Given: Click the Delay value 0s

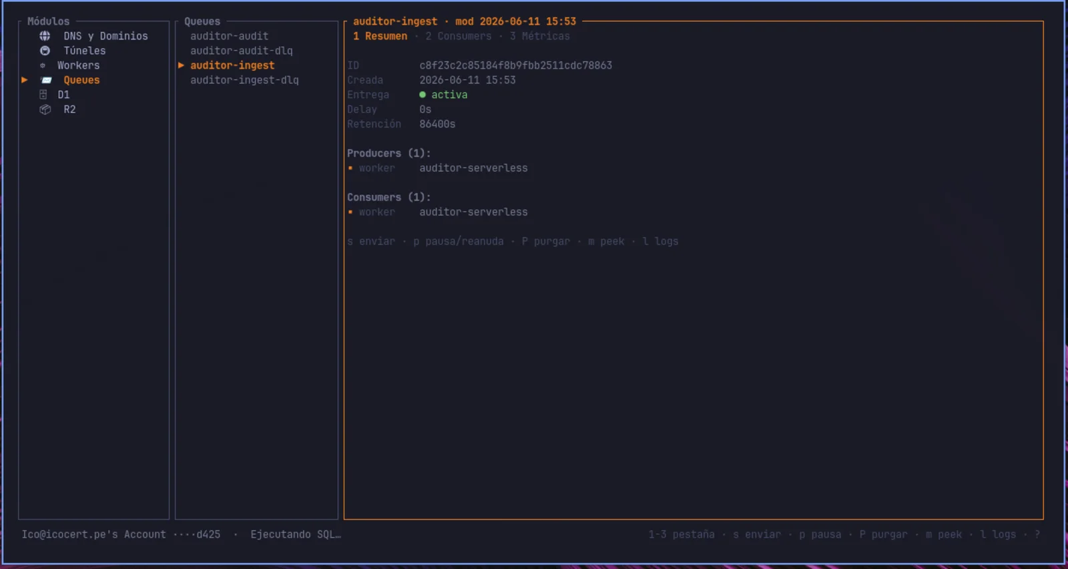Looking at the screenshot, I should (425, 110).
